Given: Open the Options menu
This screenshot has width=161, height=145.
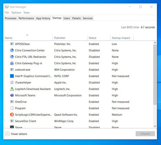Looking at the screenshot, I should (16, 12).
